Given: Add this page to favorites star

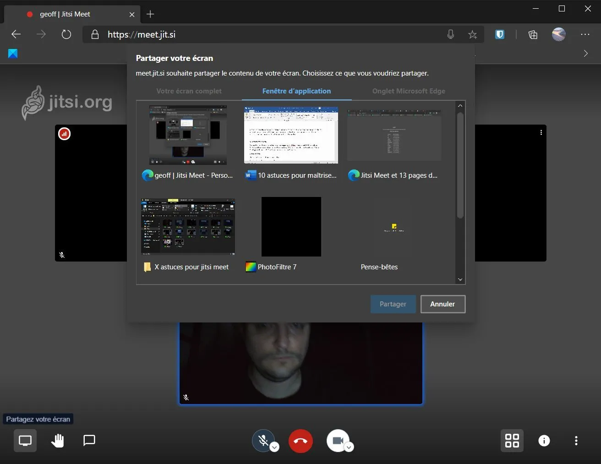Looking at the screenshot, I should click(472, 34).
